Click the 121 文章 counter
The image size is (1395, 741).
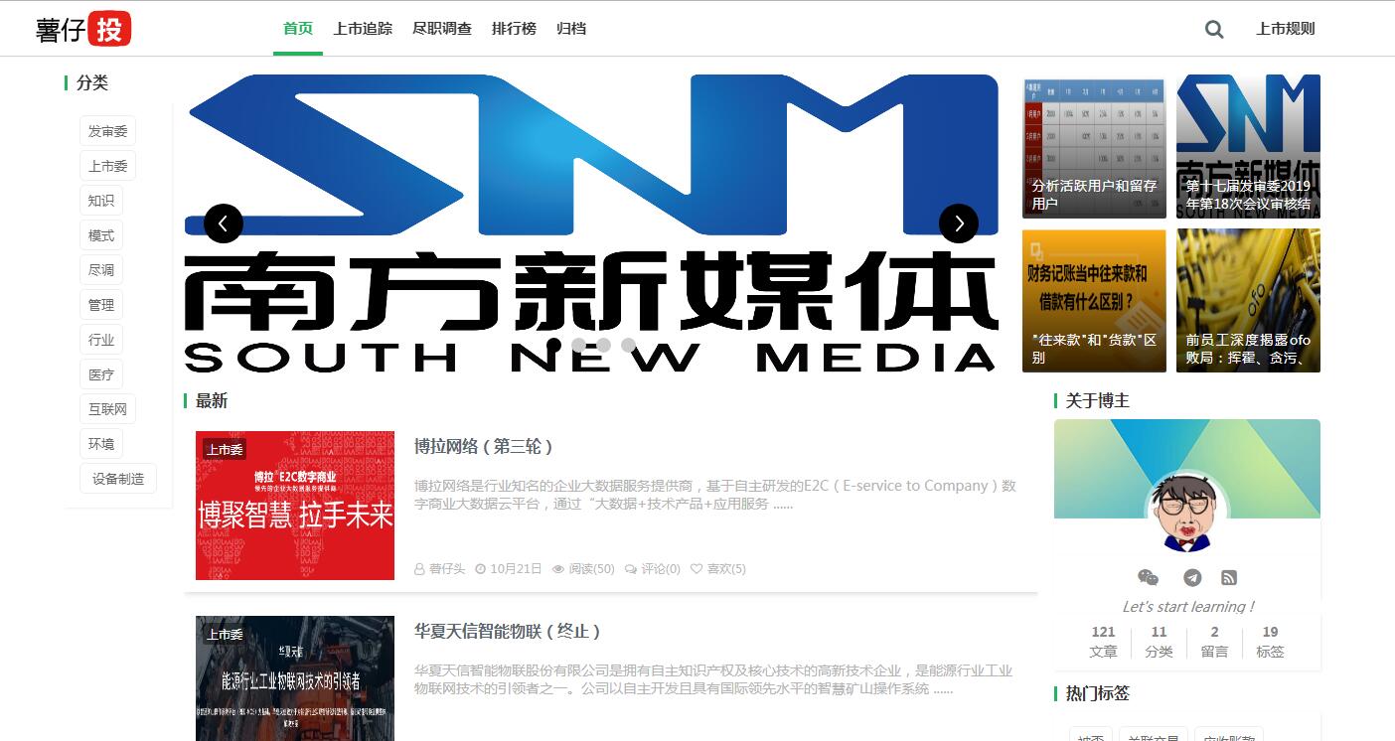(x=1103, y=642)
